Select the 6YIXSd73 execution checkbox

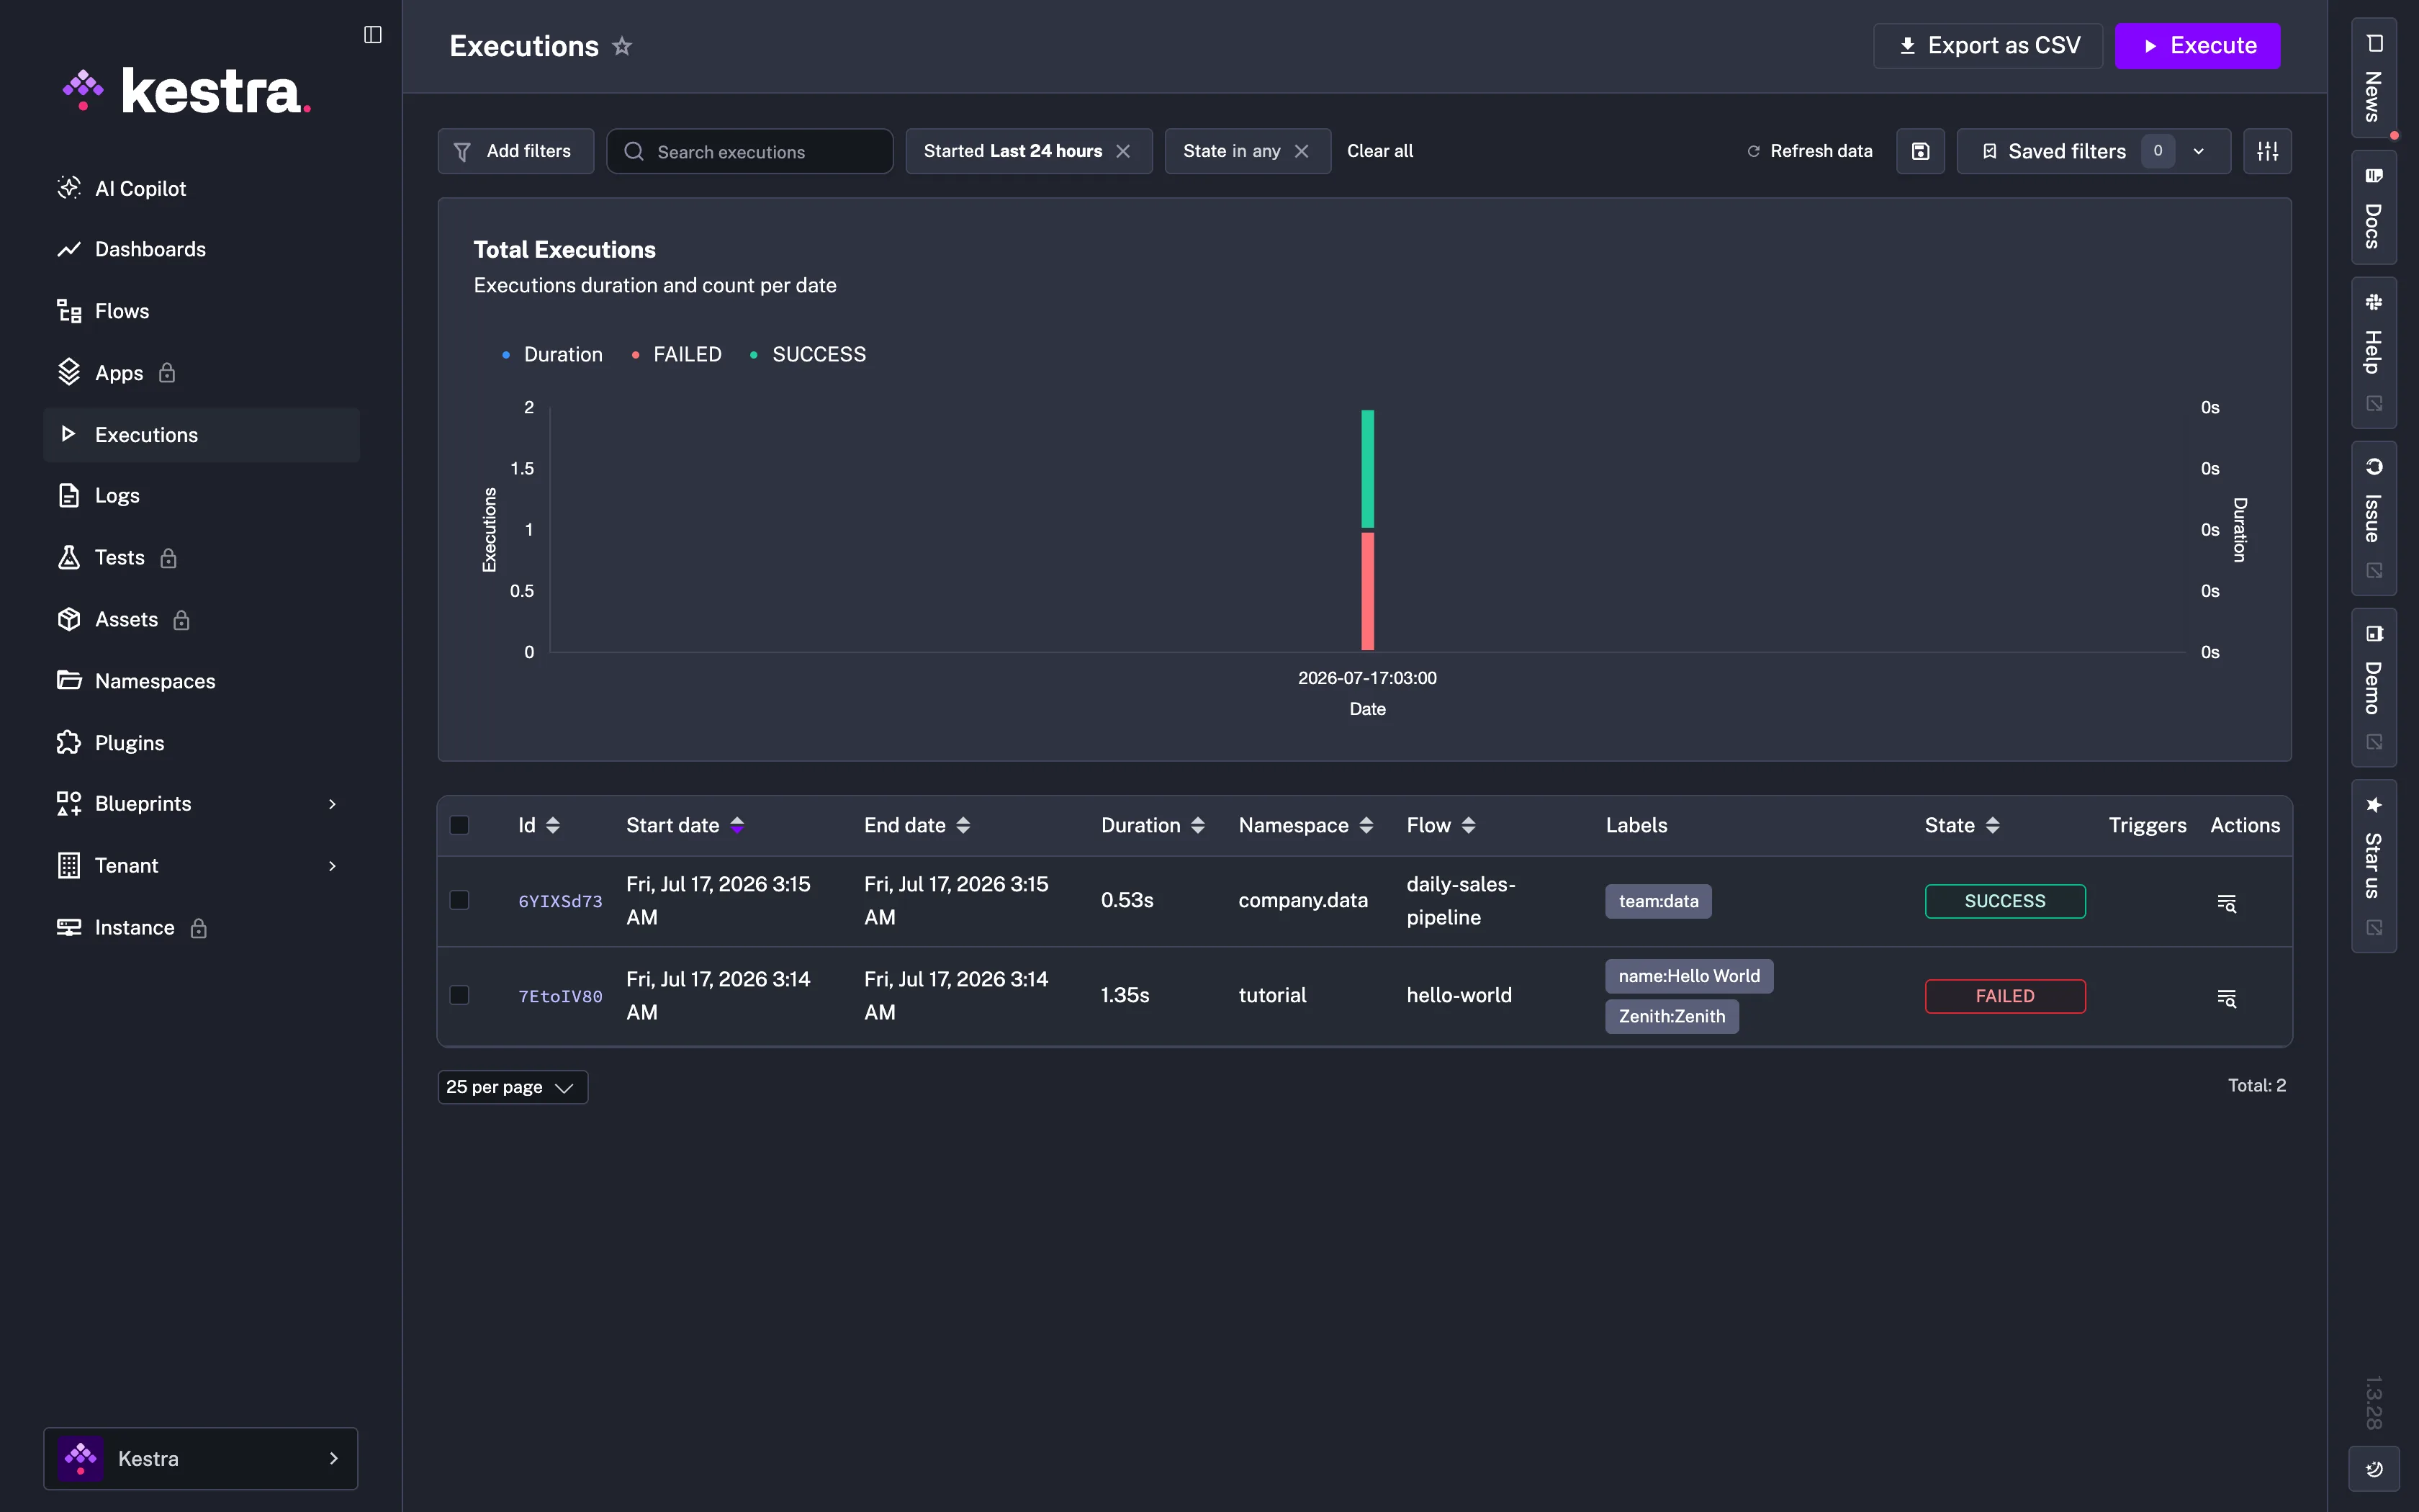coord(460,900)
